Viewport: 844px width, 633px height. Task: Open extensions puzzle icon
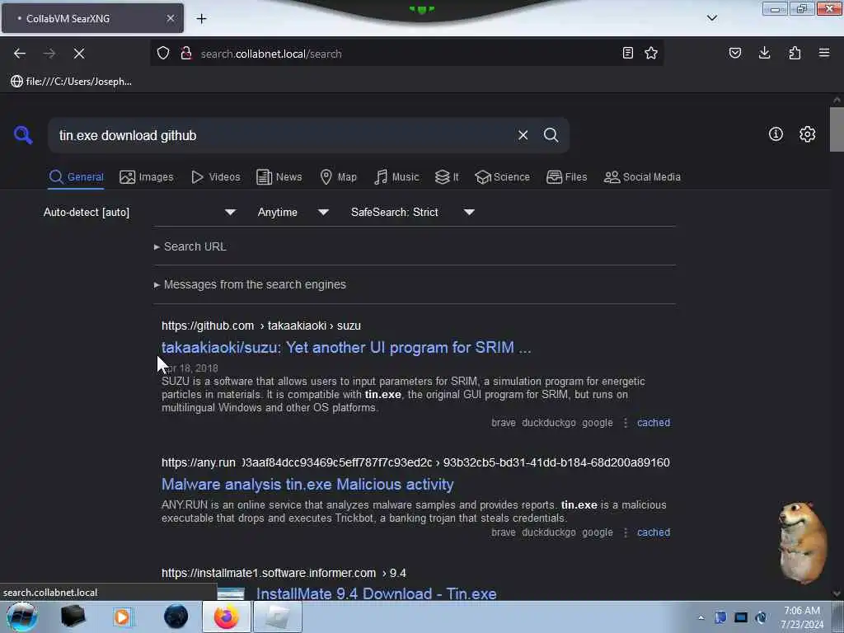click(x=795, y=54)
